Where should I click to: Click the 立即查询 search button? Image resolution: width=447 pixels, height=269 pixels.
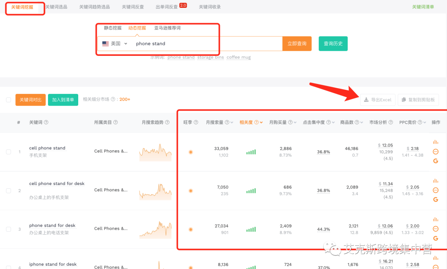pos(297,43)
